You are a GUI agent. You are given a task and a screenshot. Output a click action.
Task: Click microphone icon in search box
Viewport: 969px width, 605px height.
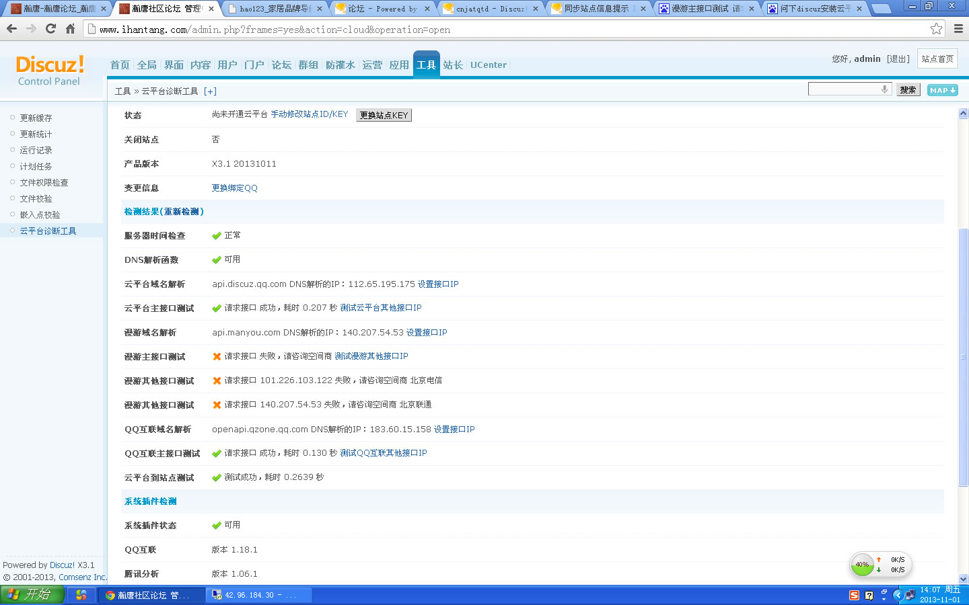[884, 89]
